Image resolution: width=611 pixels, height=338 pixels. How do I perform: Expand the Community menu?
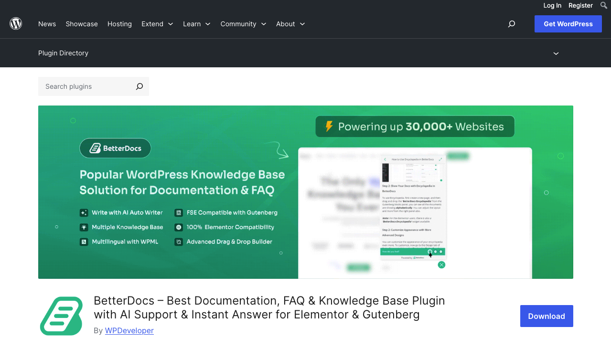[x=243, y=24]
